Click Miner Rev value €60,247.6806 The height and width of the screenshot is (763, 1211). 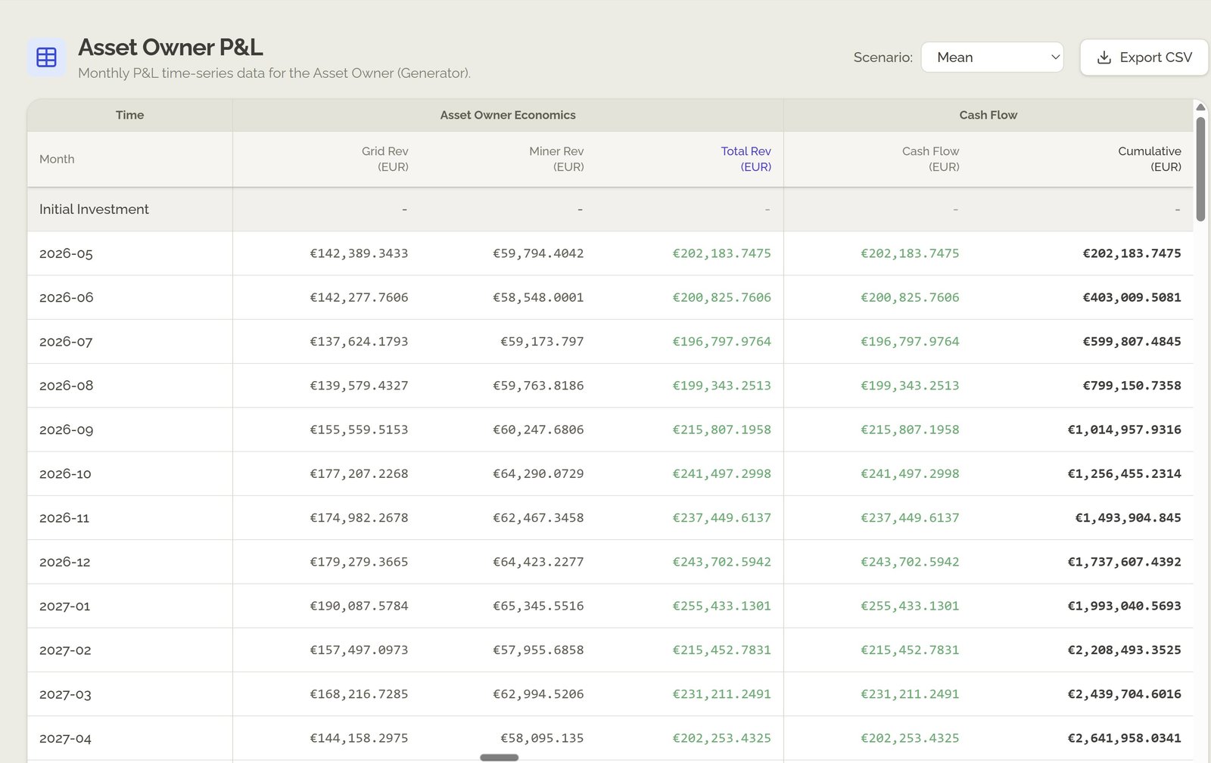tap(538, 430)
